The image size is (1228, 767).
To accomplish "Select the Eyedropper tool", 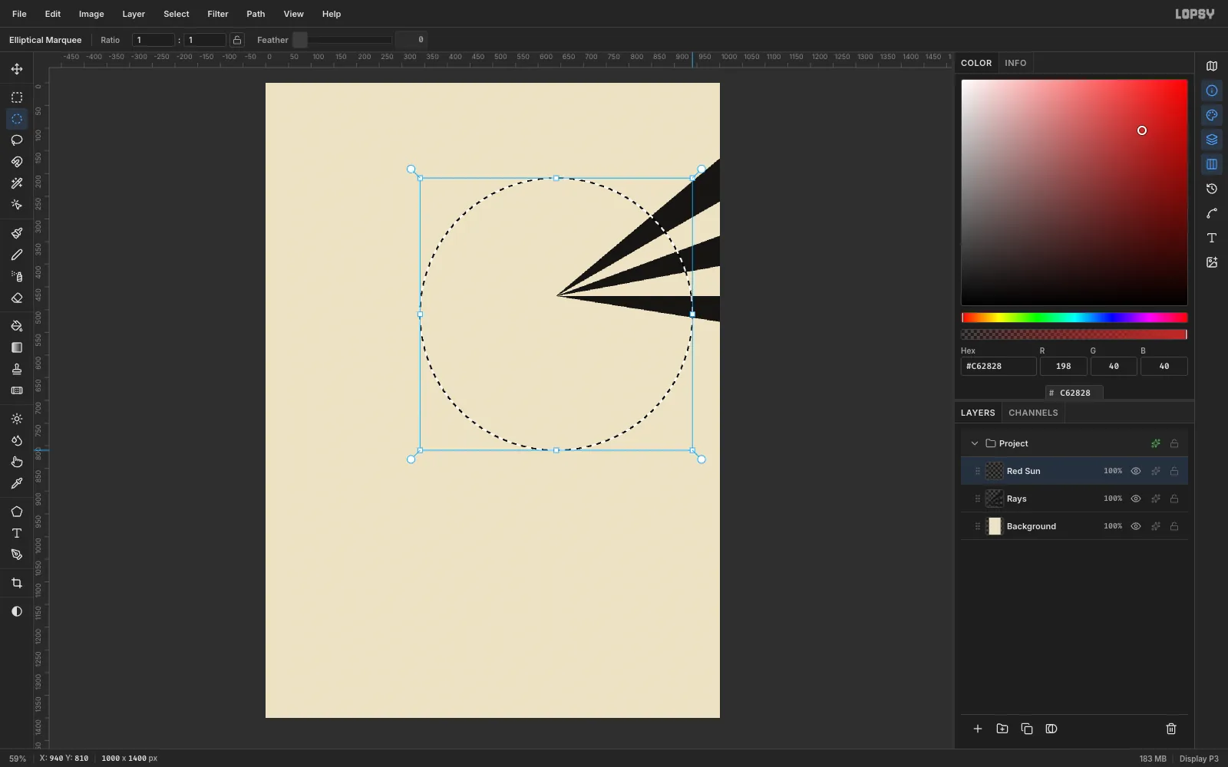I will [x=17, y=483].
